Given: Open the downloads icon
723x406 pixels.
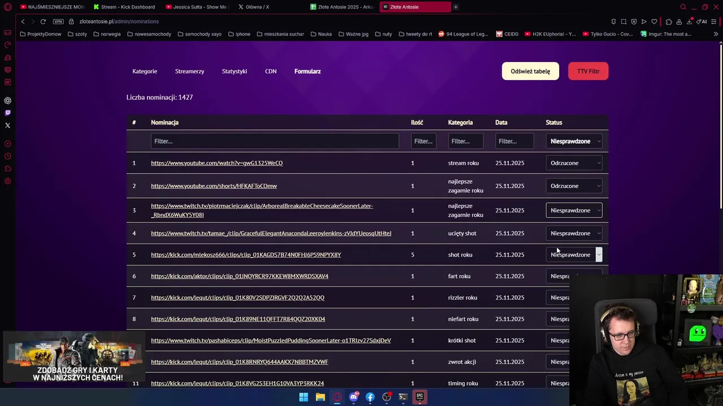Looking at the screenshot, I should pyautogui.click(x=689, y=21).
